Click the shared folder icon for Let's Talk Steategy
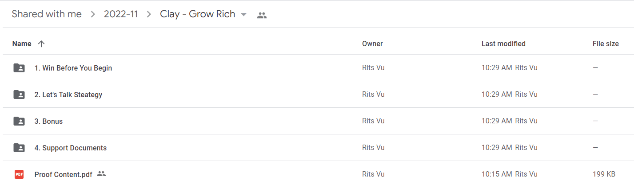This screenshot has width=634, height=185. pyautogui.click(x=19, y=94)
